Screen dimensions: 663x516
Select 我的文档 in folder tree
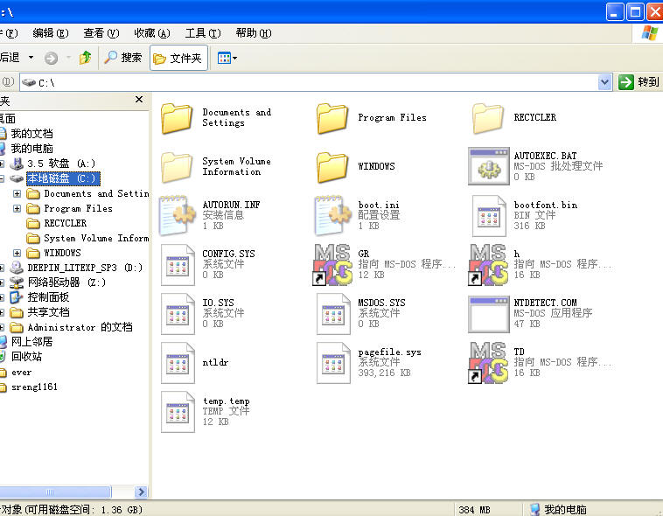coord(31,134)
